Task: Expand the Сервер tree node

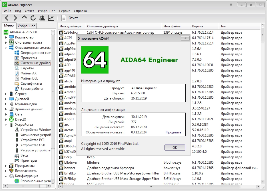Action: coord(6,94)
